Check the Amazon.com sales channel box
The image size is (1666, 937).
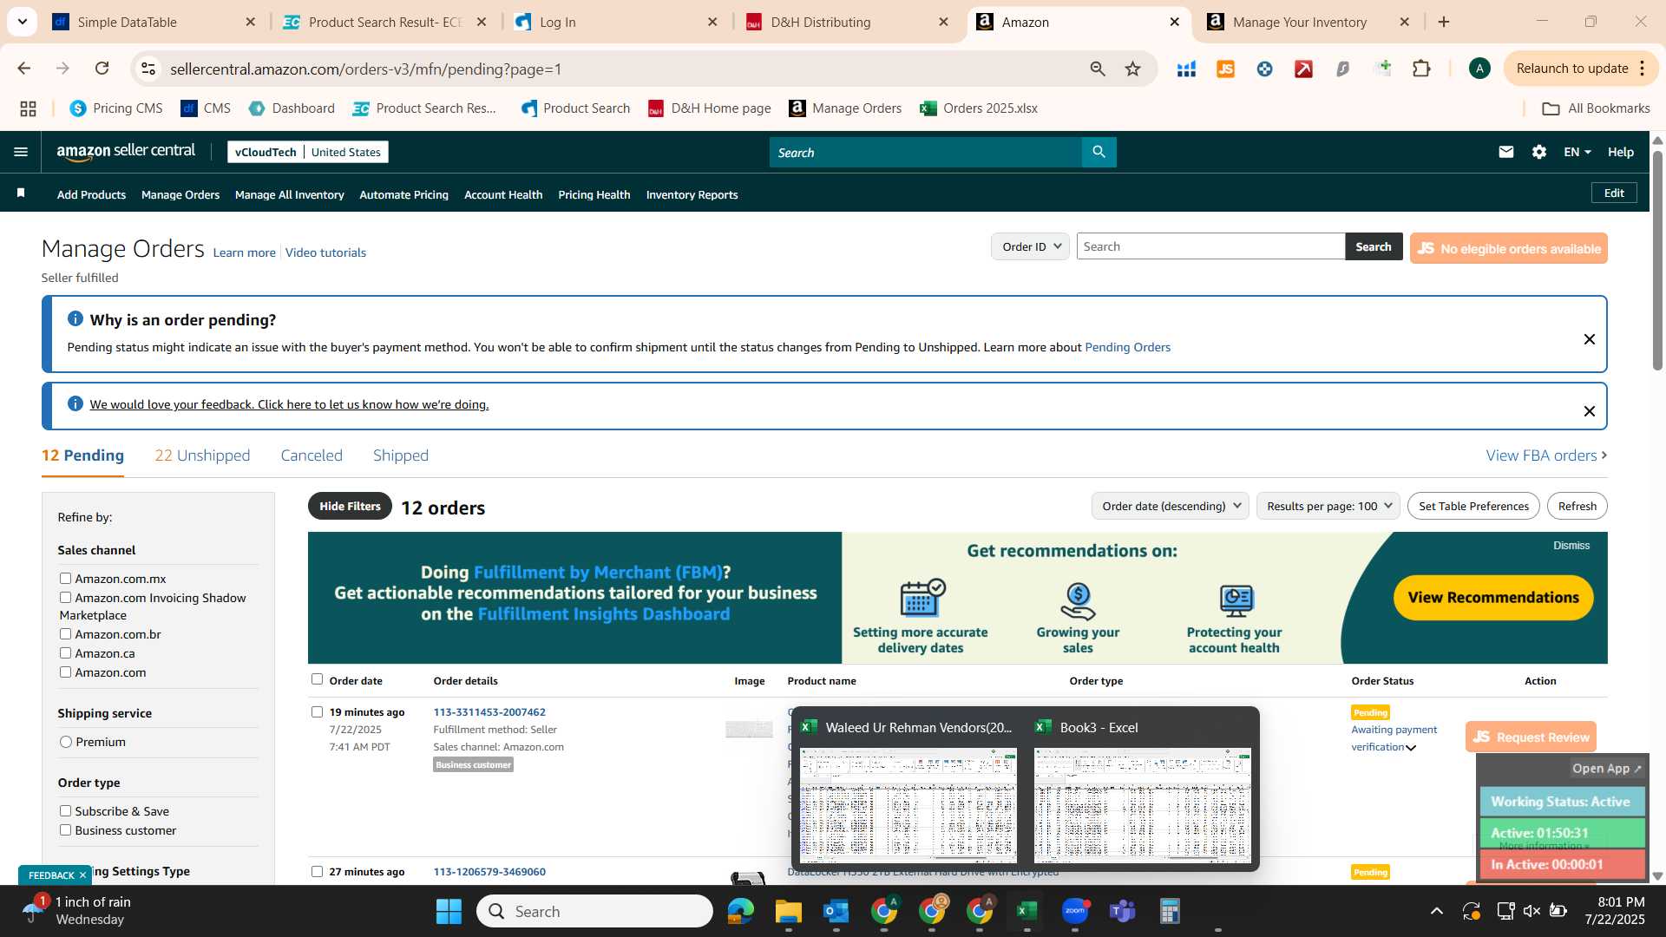tap(65, 672)
